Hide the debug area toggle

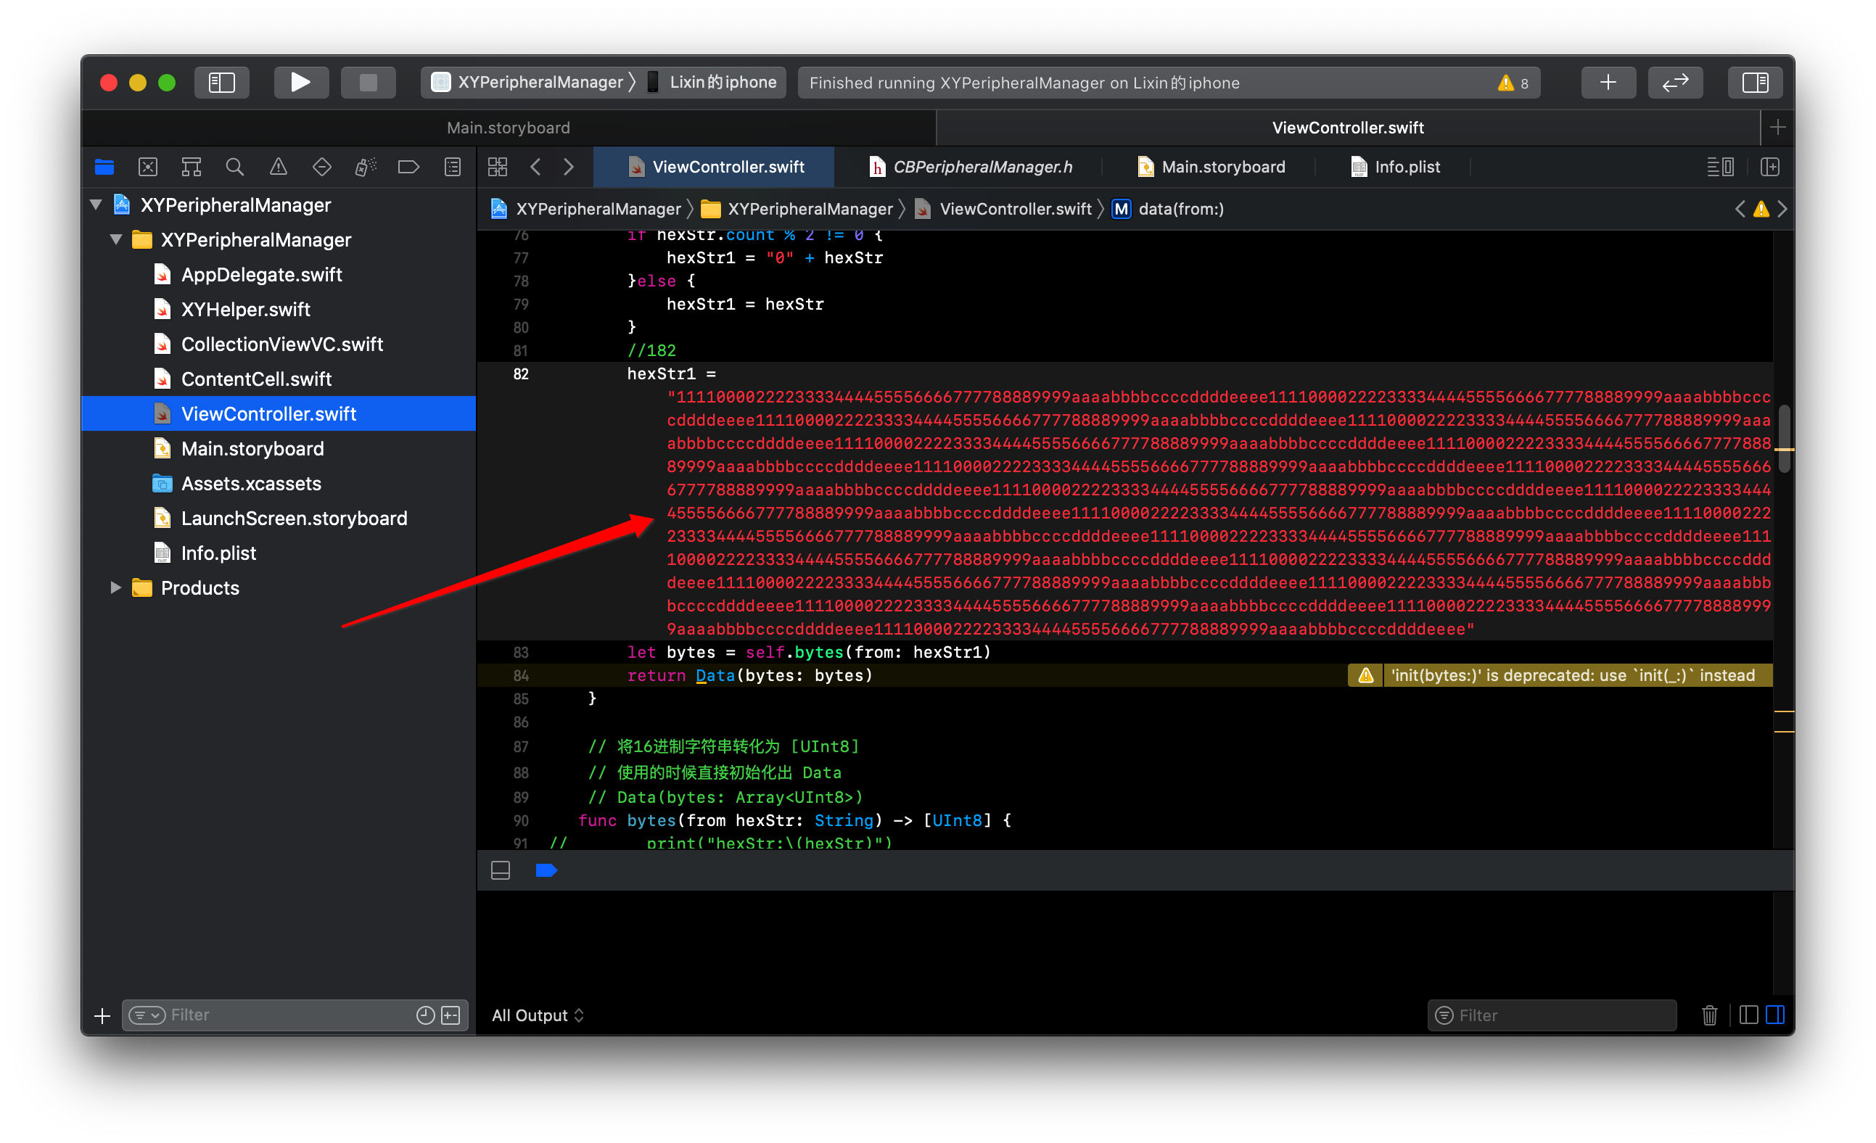coord(501,870)
